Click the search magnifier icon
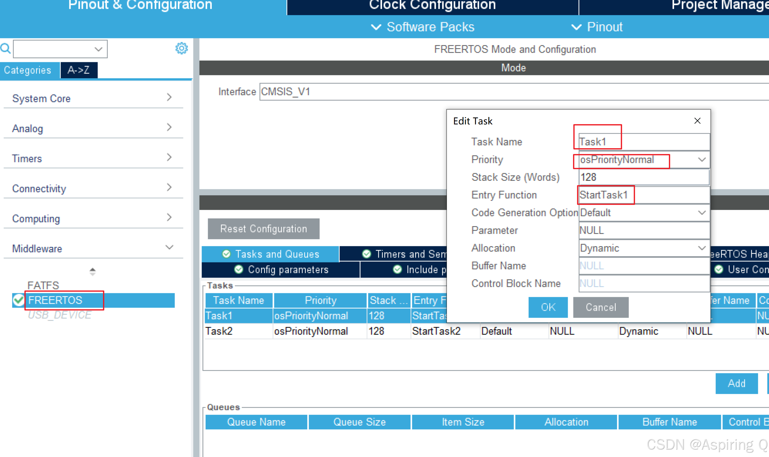This screenshot has width=769, height=457. coord(6,48)
